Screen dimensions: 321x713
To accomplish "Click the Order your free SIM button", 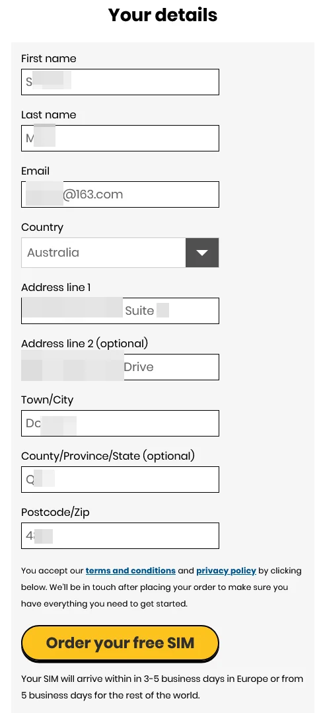I will pos(120,643).
